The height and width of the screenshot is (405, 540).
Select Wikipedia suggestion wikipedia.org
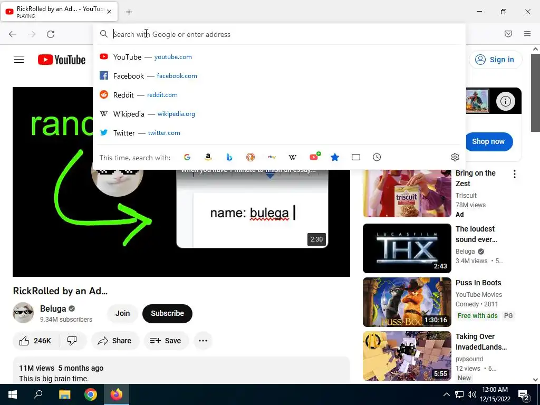click(279, 114)
